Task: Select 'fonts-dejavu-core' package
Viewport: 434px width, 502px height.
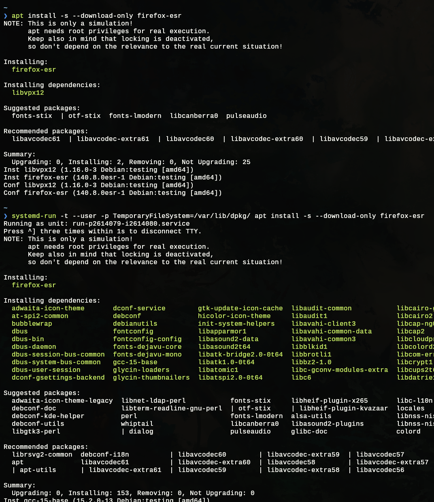Action: 147,347
